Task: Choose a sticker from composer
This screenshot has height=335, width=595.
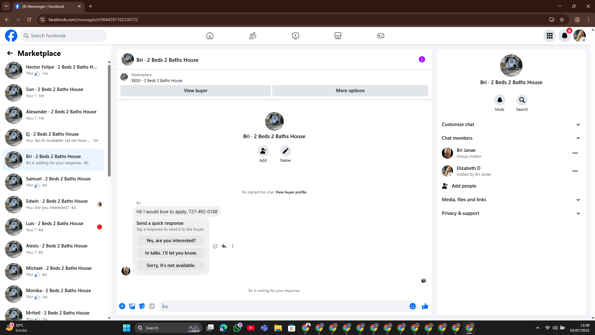Action: pyautogui.click(x=142, y=306)
